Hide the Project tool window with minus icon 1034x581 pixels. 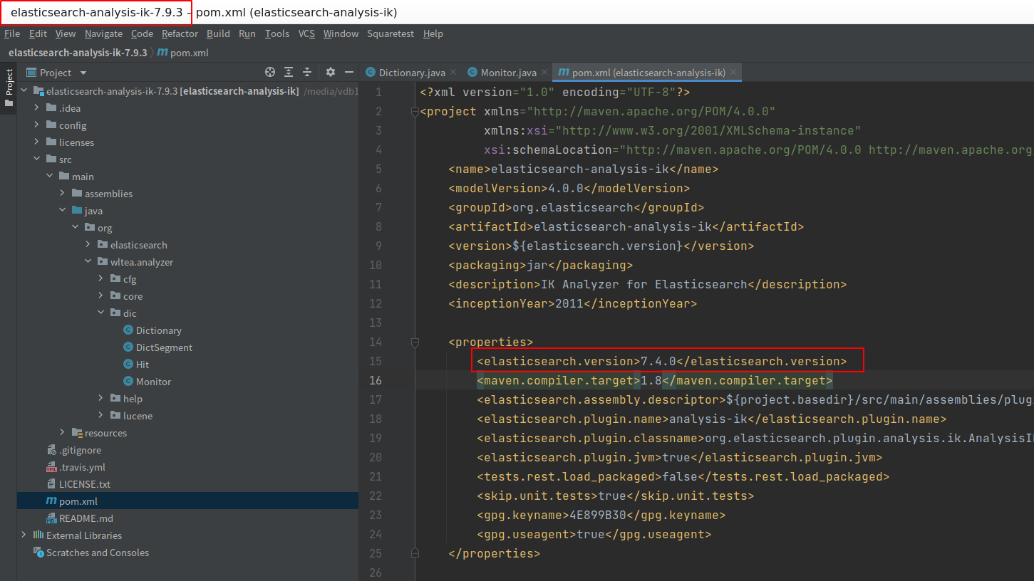coord(349,72)
